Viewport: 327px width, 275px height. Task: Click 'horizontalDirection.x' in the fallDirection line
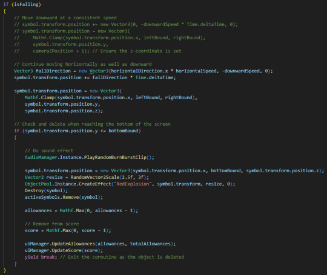(x=139, y=71)
